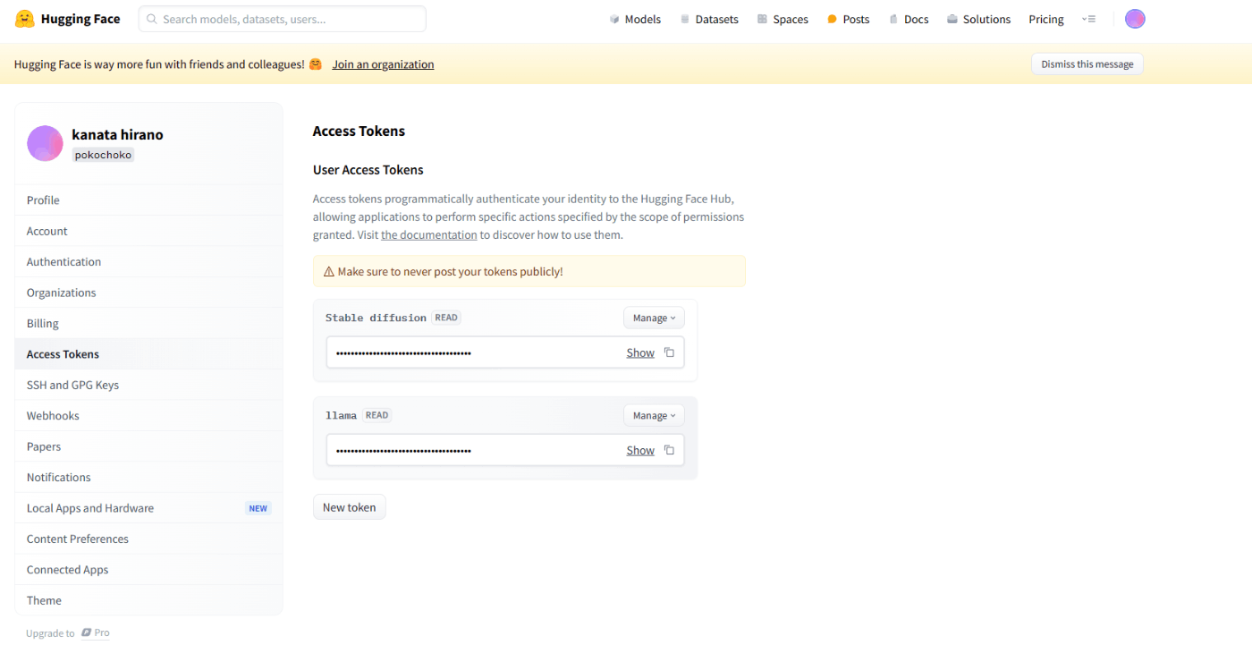The height and width of the screenshot is (645, 1252).
Task: Open SSH and GPG Keys settings
Action: point(148,385)
